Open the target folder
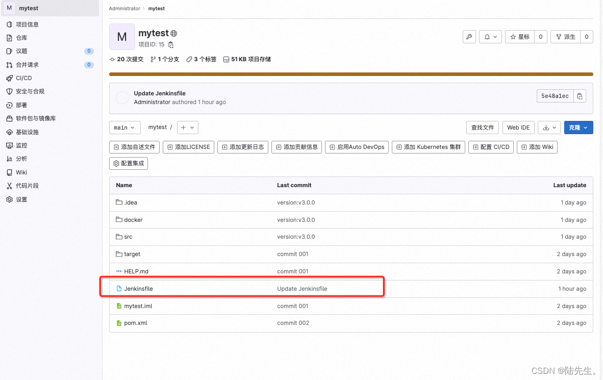 click(132, 254)
